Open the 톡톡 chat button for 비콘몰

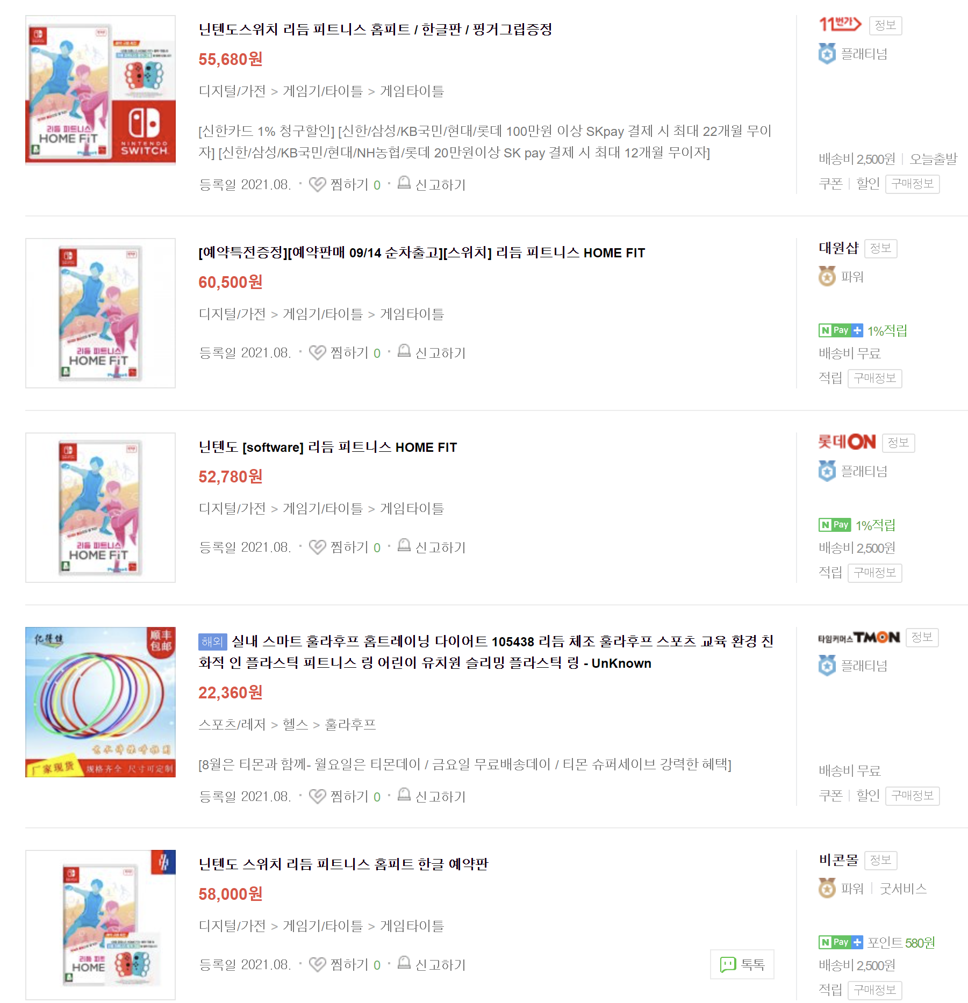pos(742,964)
